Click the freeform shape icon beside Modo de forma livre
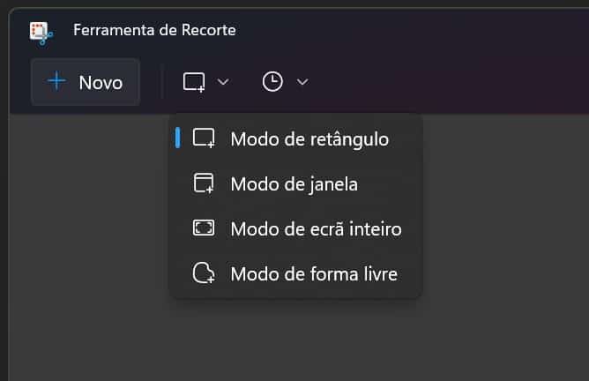Image resolution: width=589 pixels, height=381 pixels. pyautogui.click(x=204, y=273)
